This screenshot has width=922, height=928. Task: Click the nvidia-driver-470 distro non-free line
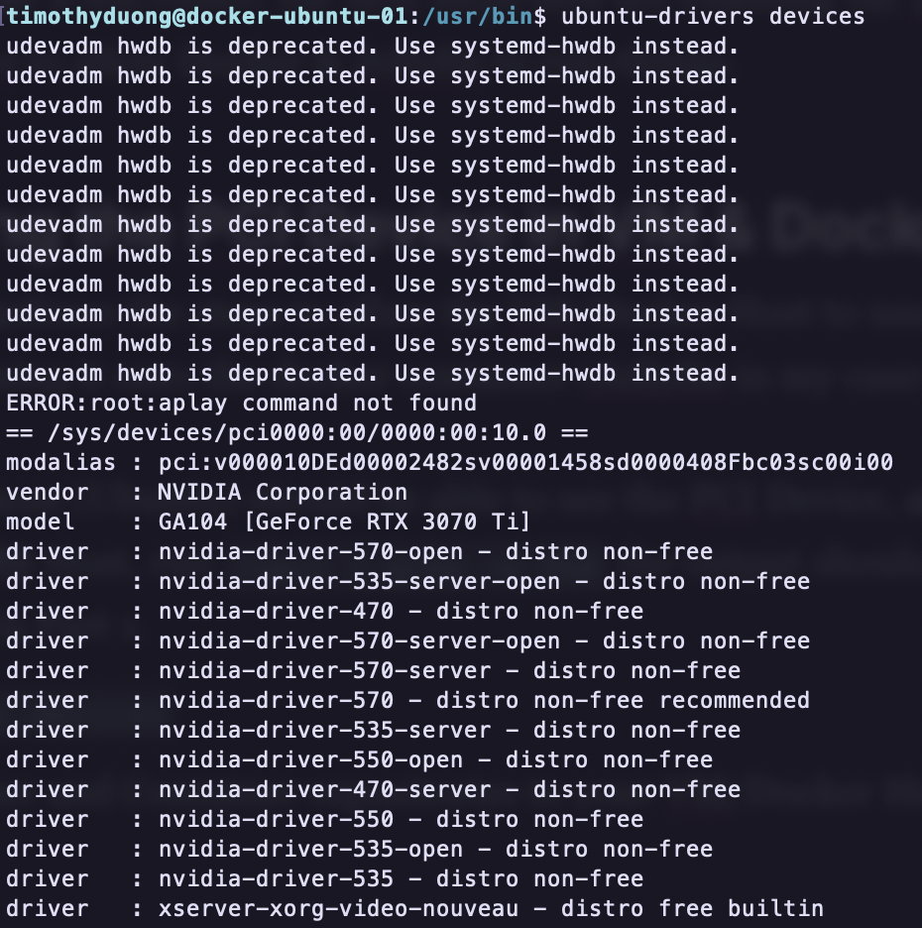click(324, 611)
